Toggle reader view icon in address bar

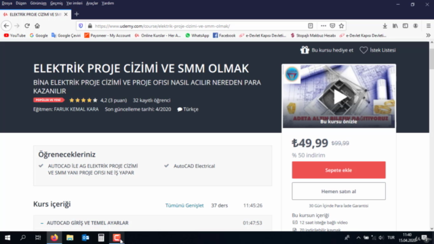[x=311, y=26]
